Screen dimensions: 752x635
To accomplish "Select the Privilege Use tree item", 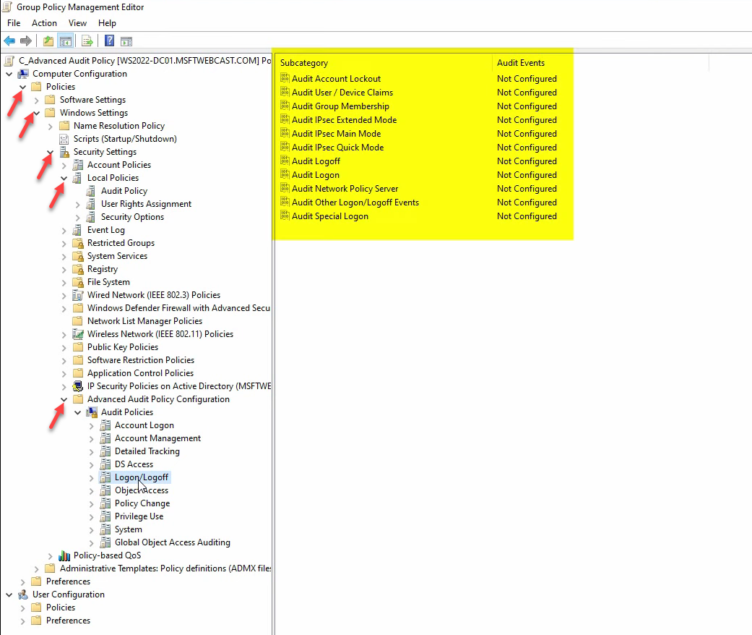I will 139,516.
